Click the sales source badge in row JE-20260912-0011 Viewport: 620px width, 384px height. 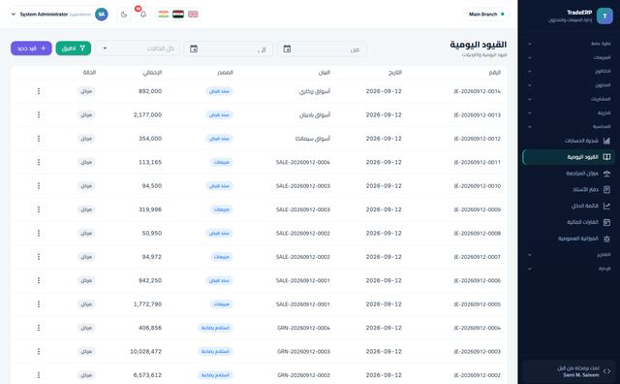[222, 162]
